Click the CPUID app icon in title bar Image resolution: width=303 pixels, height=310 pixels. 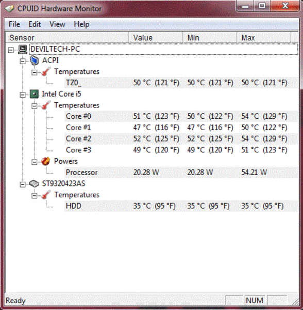(9, 9)
